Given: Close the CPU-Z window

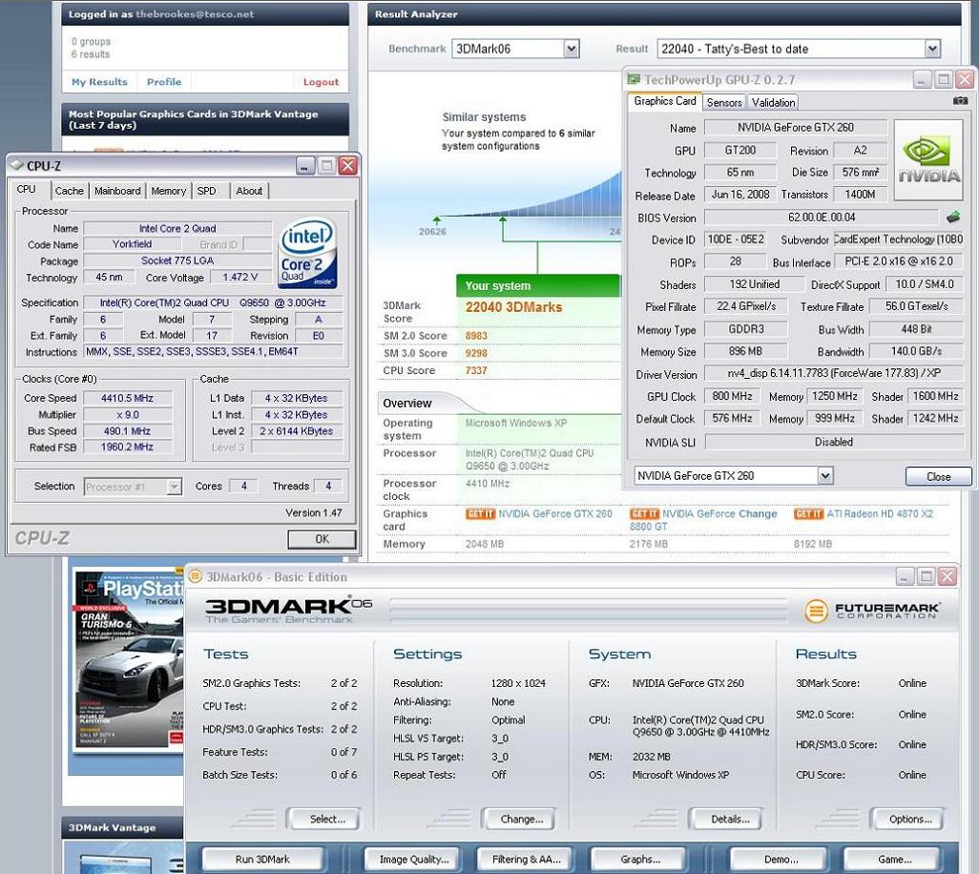Looking at the screenshot, I should [x=347, y=165].
